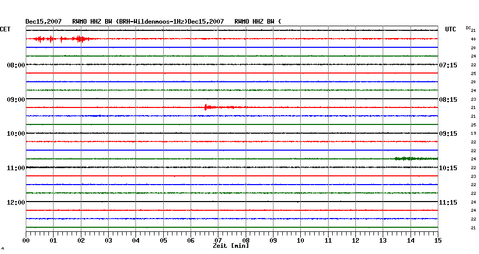Select the 10:00 CET time label
This screenshot has height=254, width=479.
(x=16, y=134)
